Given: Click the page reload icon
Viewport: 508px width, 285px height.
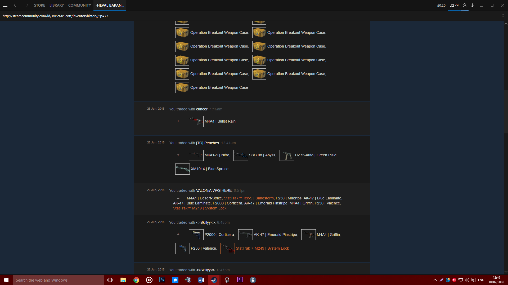Looking at the screenshot, I should pos(503,16).
